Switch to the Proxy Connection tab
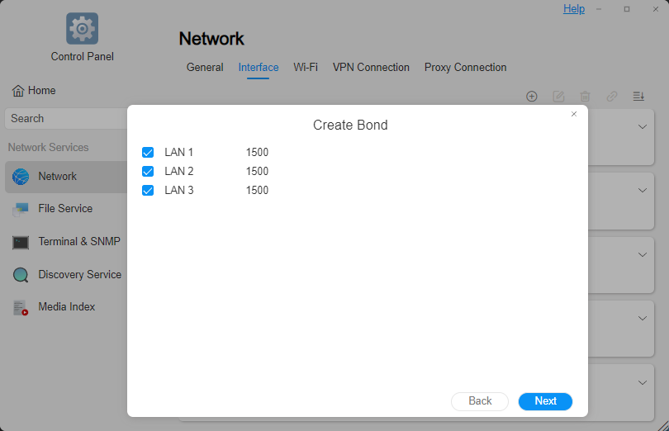This screenshot has width=669, height=431. click(x=465, y=68)
